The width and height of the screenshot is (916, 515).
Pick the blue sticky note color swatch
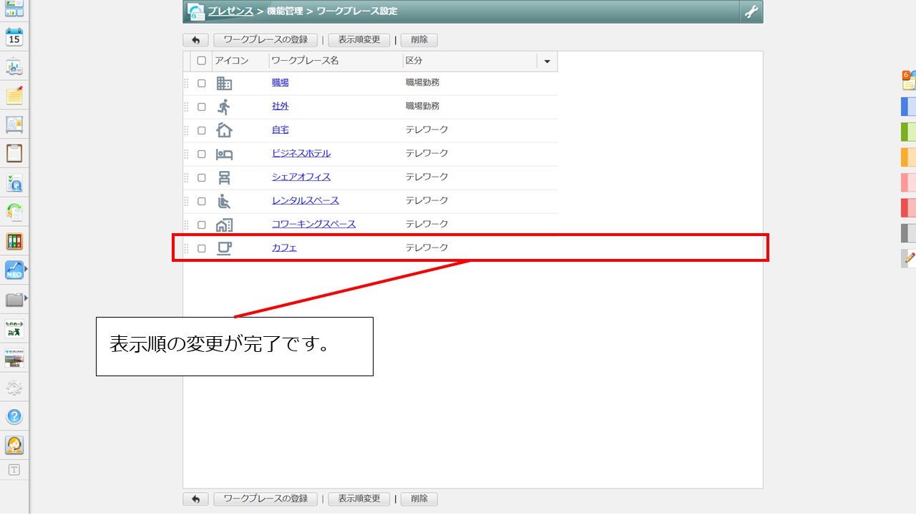point(907,107)
